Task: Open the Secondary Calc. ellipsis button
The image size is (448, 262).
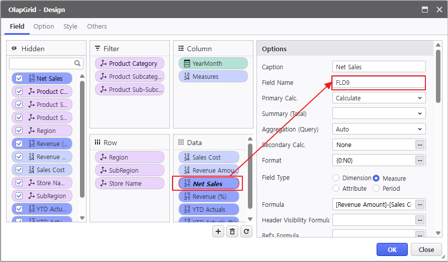Action: 420,145
